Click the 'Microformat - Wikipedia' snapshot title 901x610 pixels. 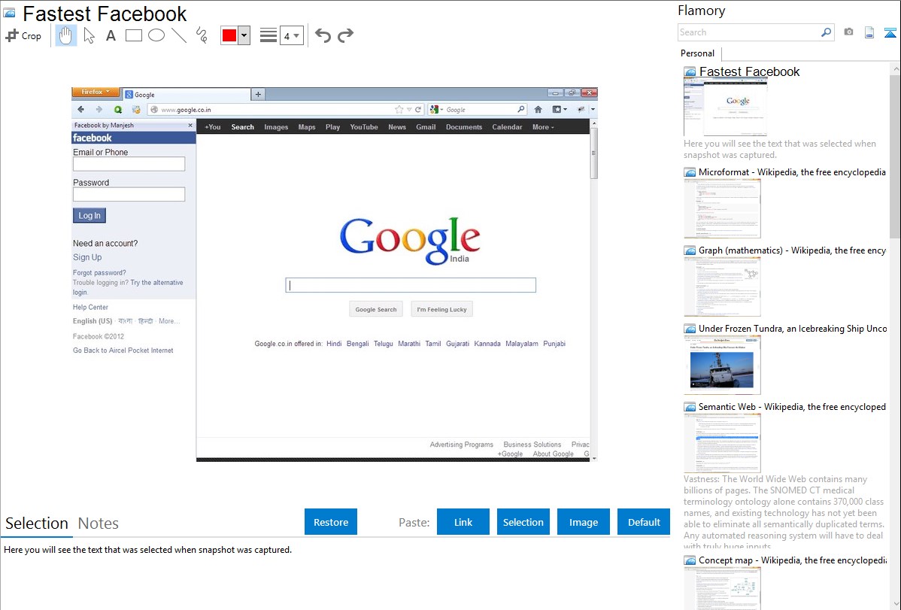pyautogui.click(x=792, y=172)
